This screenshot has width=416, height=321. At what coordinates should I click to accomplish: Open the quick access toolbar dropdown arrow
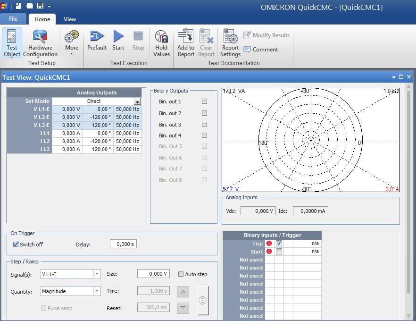50,6
